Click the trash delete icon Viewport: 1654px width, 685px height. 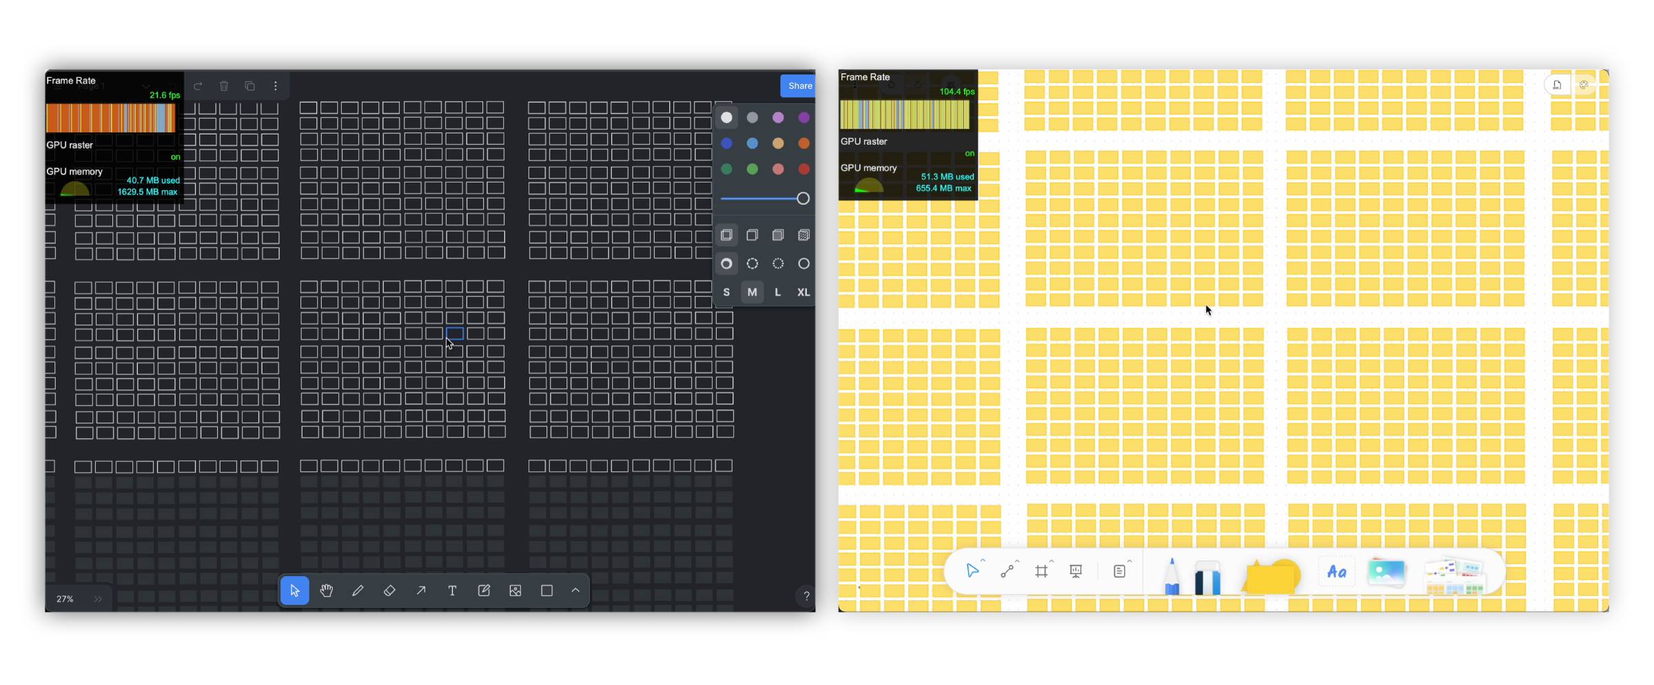point(224,86)
